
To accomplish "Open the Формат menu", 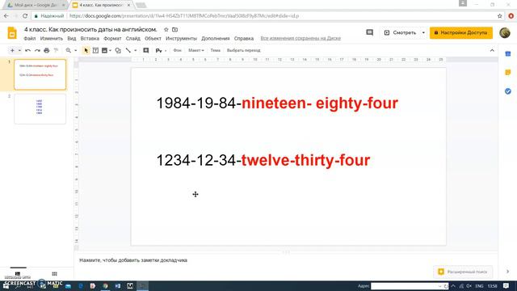I will 112,39.
